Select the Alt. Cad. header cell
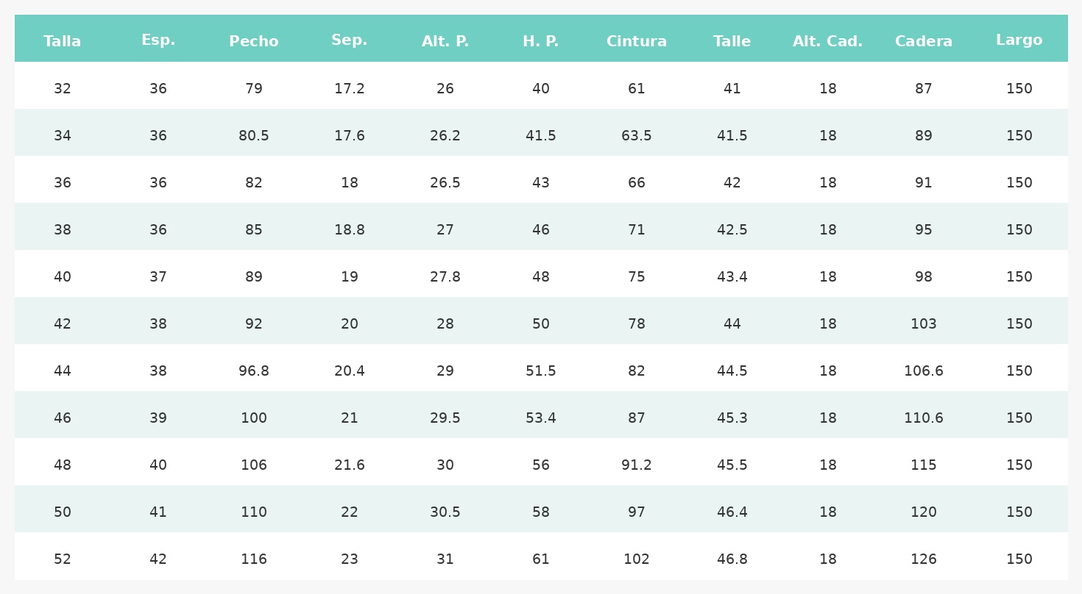The height and width of the screenshot is (594, 1082). pos(827,41)
